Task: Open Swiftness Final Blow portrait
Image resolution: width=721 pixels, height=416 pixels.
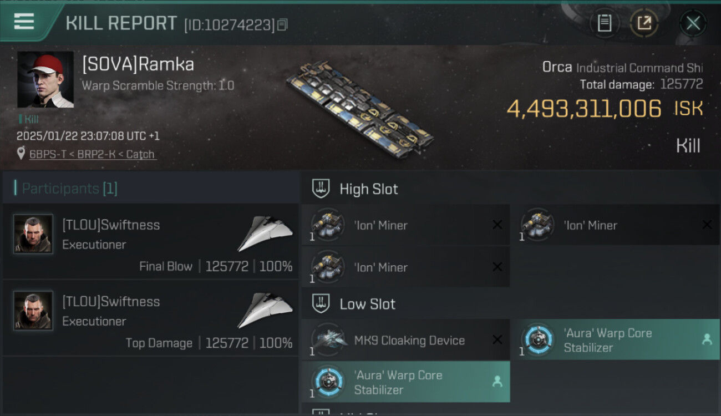Action: point(33,234)
